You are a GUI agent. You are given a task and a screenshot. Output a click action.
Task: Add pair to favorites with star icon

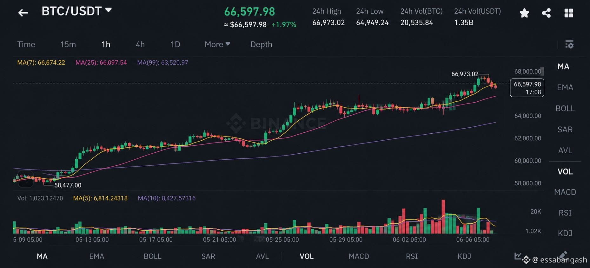[524, 13]
